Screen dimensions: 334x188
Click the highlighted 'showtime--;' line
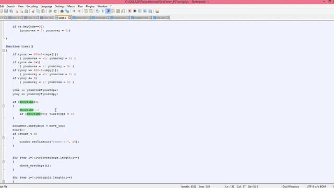click(29, 110)
